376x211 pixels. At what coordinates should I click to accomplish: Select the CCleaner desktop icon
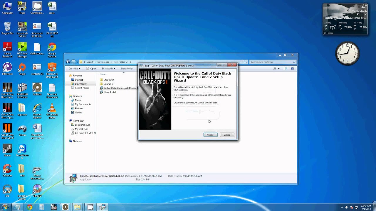[x=7, y=170]
